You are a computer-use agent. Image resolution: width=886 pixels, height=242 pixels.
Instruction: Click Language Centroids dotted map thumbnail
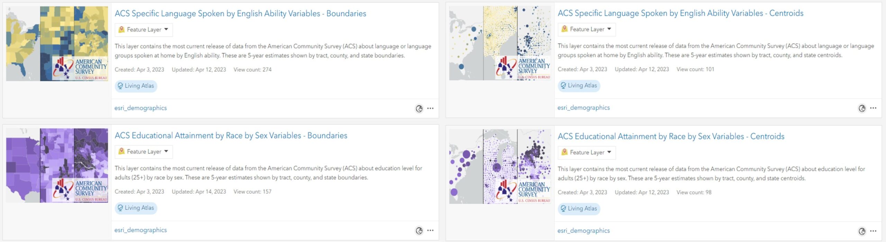point(500,43)
